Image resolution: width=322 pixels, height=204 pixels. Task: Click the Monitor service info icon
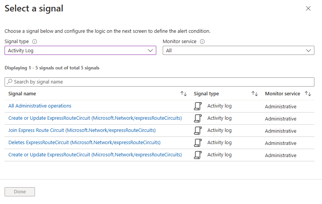point(202,42)
